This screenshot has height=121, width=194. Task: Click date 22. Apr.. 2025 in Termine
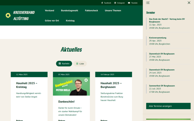(155, 25)
